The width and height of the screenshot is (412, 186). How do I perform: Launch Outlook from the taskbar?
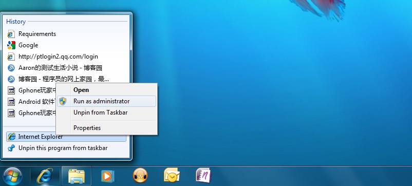coord(172,175)
